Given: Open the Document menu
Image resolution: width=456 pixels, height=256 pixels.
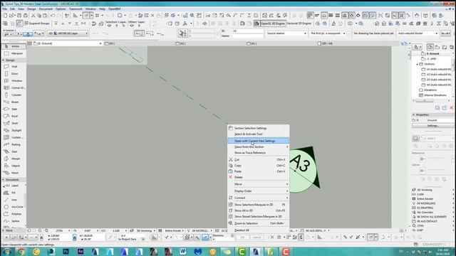Looking at the screenshot, I should [x=46, y=9].
